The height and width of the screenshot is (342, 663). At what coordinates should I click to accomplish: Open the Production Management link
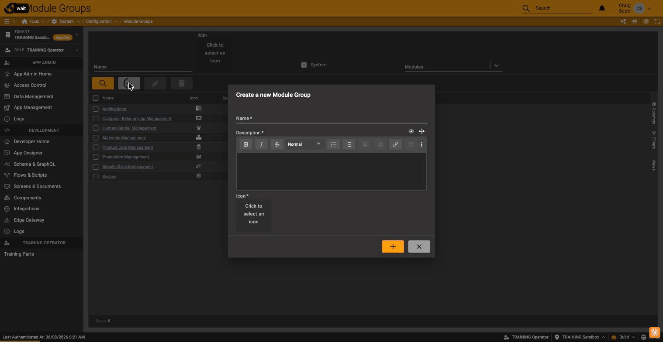pyautogui.click(x=125, y=157)
